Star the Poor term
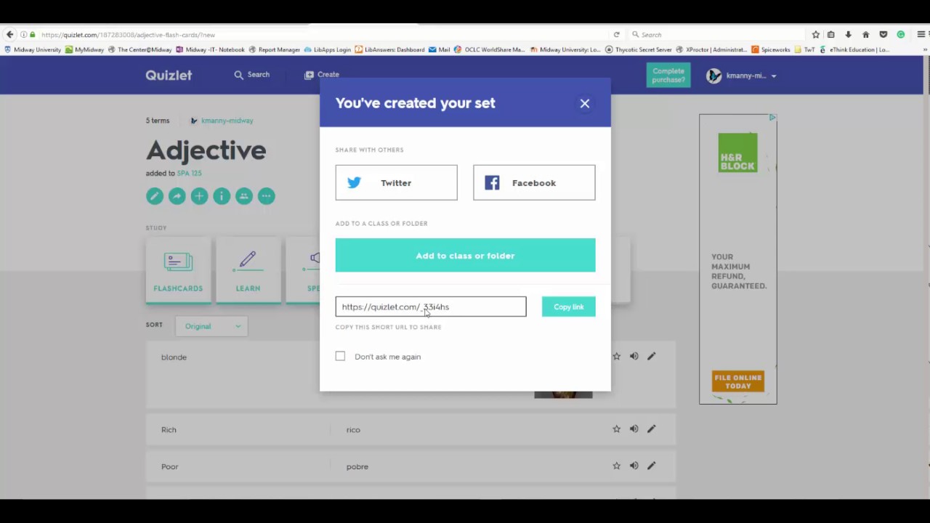Viewport: 930px width, 523px height. [x=616, y=466]
